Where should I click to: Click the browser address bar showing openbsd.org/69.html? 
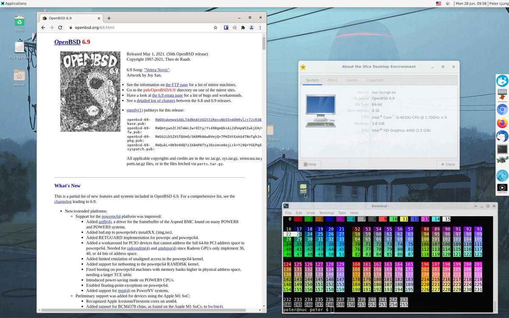[140, 28]
